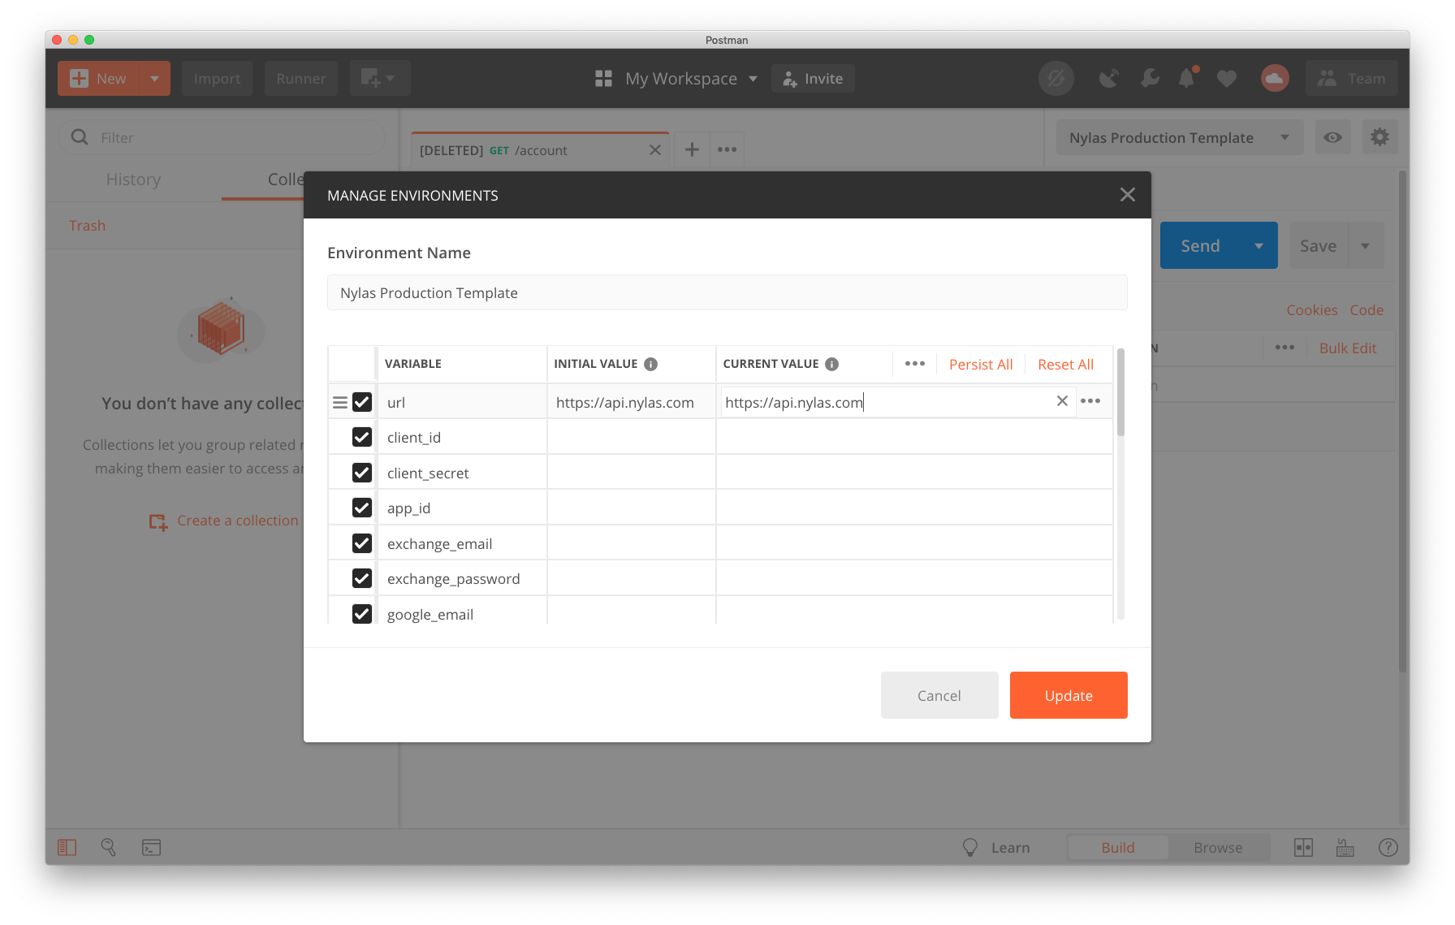
Task: Open the url row options menu
Action: coord(1090,401)
